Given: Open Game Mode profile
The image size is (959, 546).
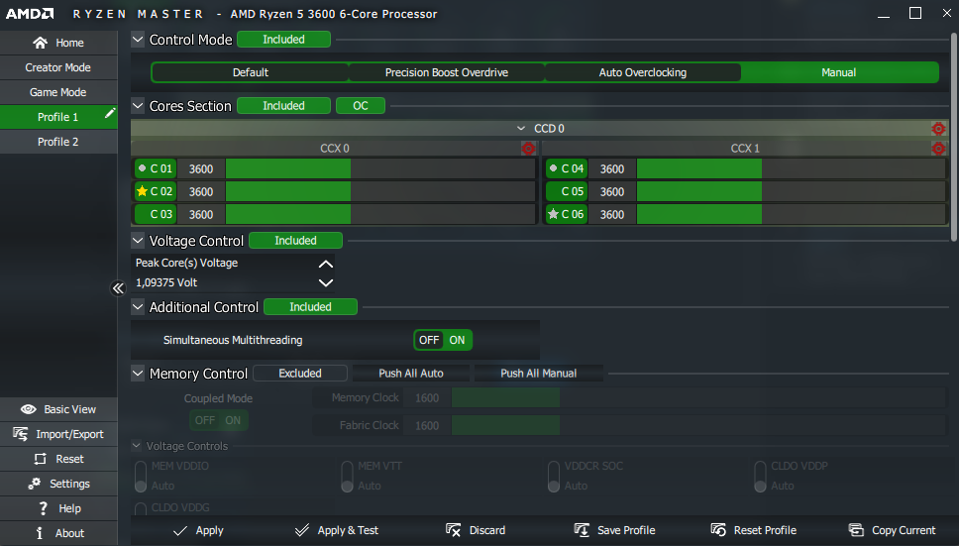Looking at the screenshot, I should click(58, 92).
